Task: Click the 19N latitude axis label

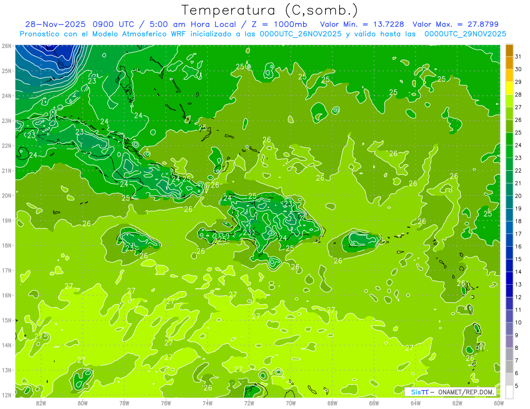Action: [7, 220]
